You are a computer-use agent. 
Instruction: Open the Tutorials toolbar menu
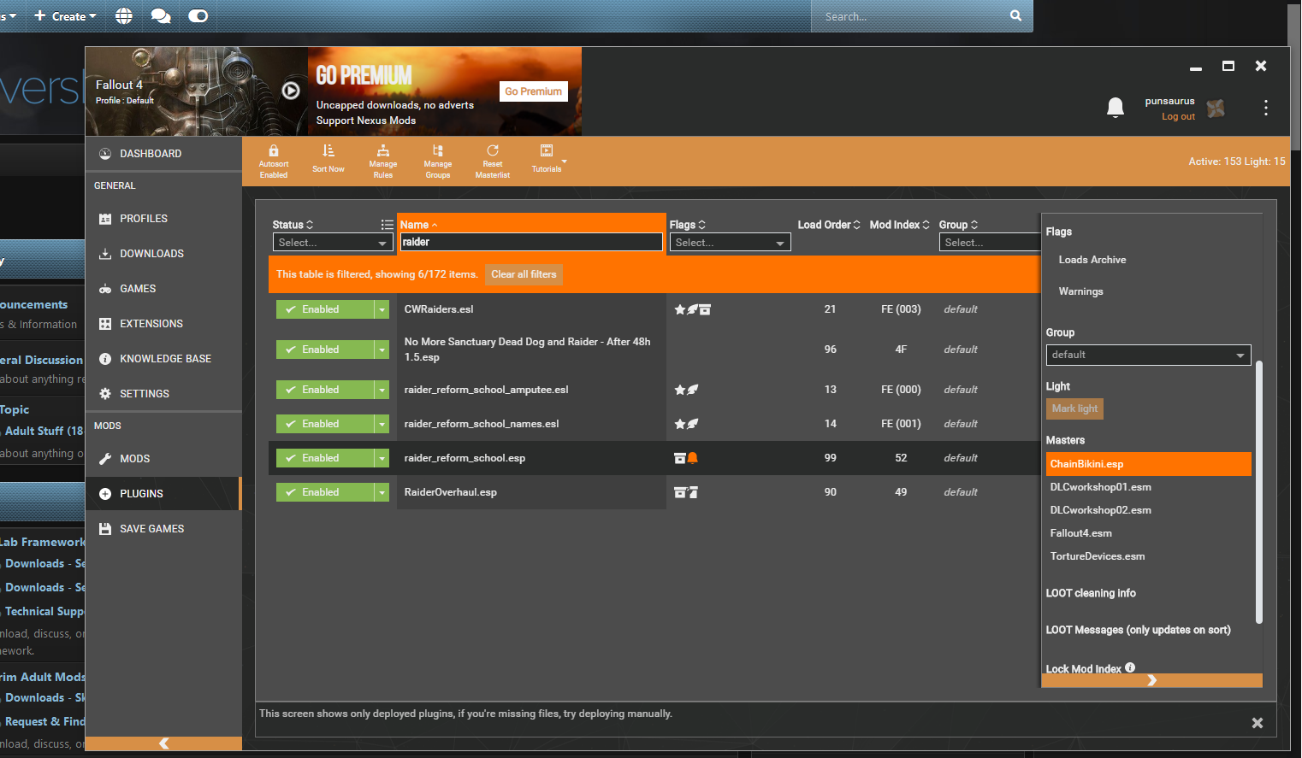(x=547, y=160)
